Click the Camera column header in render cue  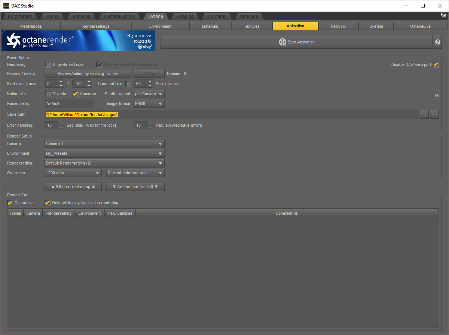pos(33,213)
